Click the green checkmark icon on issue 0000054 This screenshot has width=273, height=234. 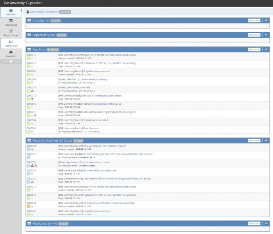[32, 150]
